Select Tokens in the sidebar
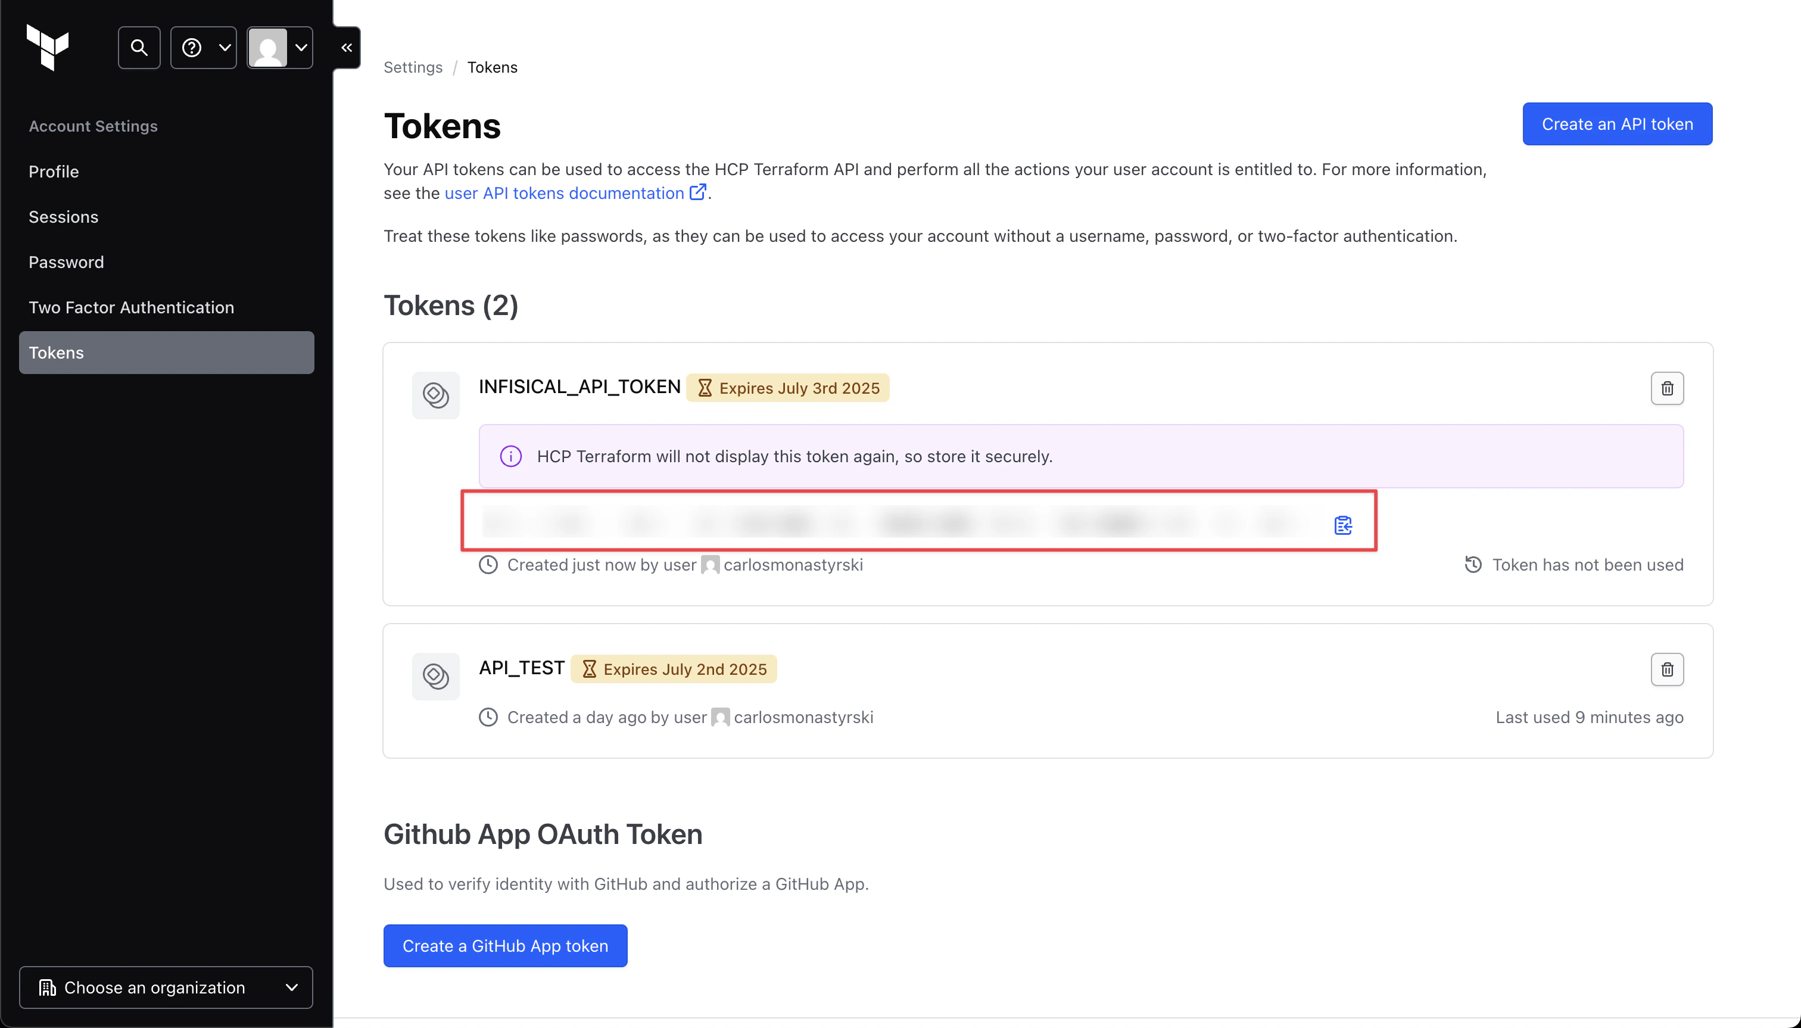This screenshot has width=1801, height=1028. point(167,353)
